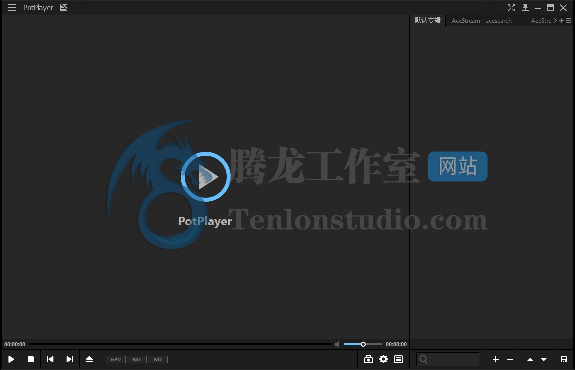Click the total duration time display
The image size is (575, 370).
pyautogui.click(x=396, y=344)
